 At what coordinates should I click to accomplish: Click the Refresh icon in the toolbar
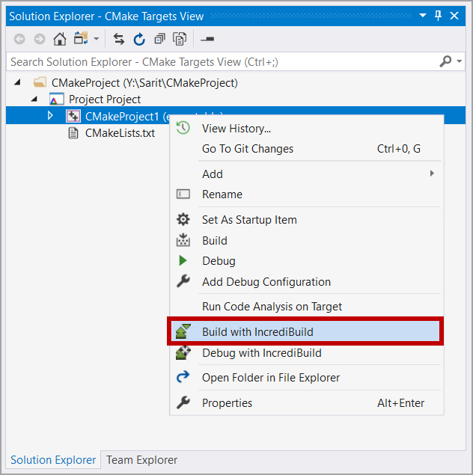pos(139,40)
